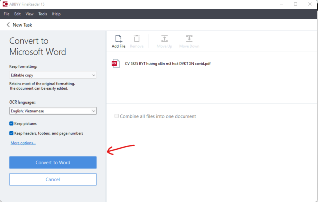Screen dimensions: 318x202
Task: Select the CV 5825 BYT pdf file entry
Action: coord(168,64)
